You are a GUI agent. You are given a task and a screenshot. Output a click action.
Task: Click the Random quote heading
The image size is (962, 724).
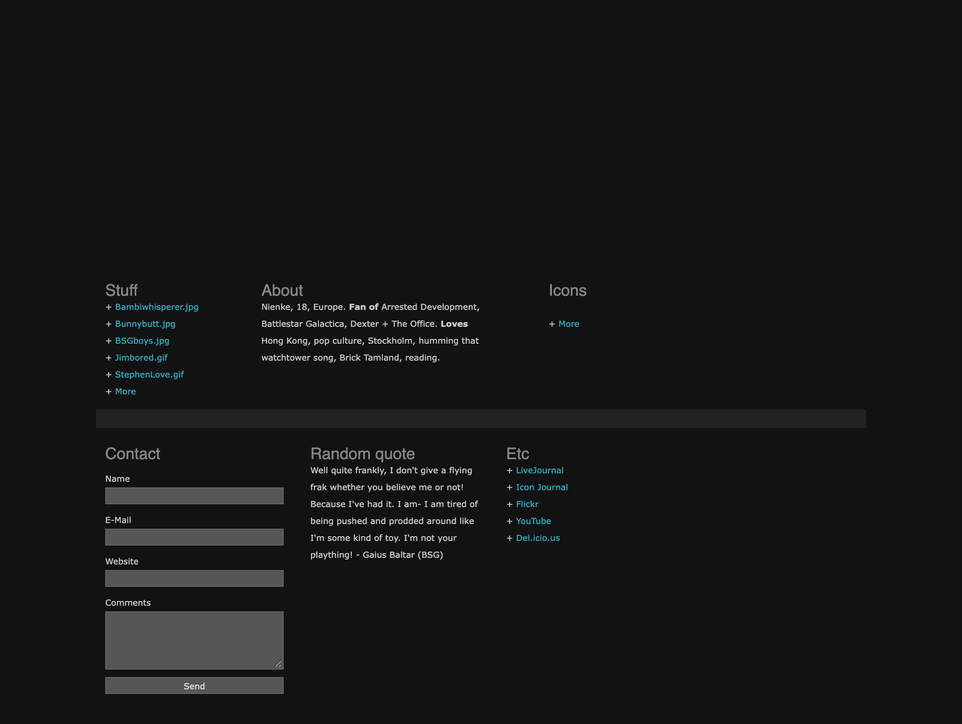(x=363, y=454)
